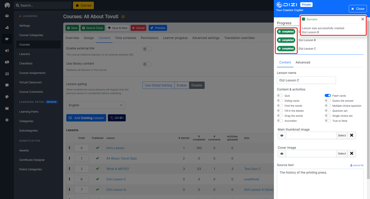The image size is (370, 199).
Task: Choose Use Global Setting for lesson gating
Action: coord(158,85)
